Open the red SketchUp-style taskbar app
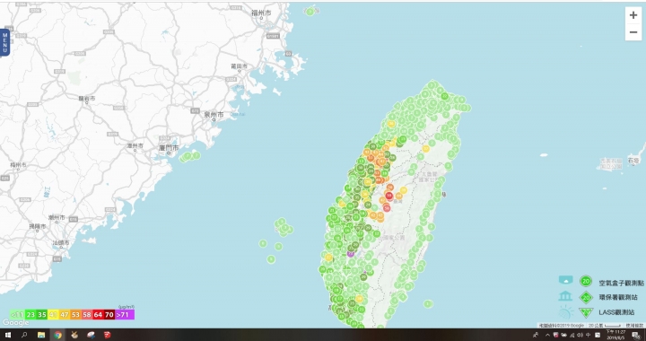The image size is (646, 341). coord(107,335)
